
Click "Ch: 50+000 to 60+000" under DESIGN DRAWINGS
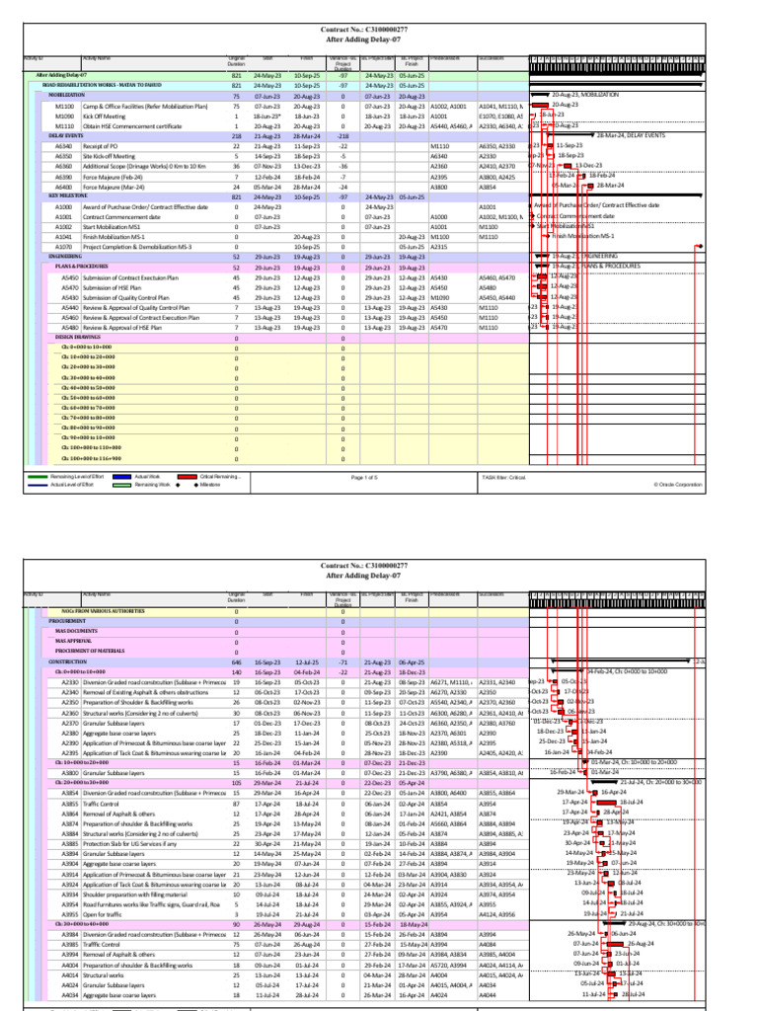click(x=88, y=398)
